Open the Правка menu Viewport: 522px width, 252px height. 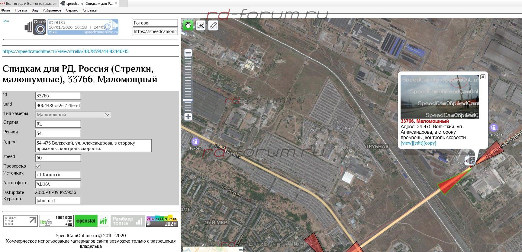point(21,10)
